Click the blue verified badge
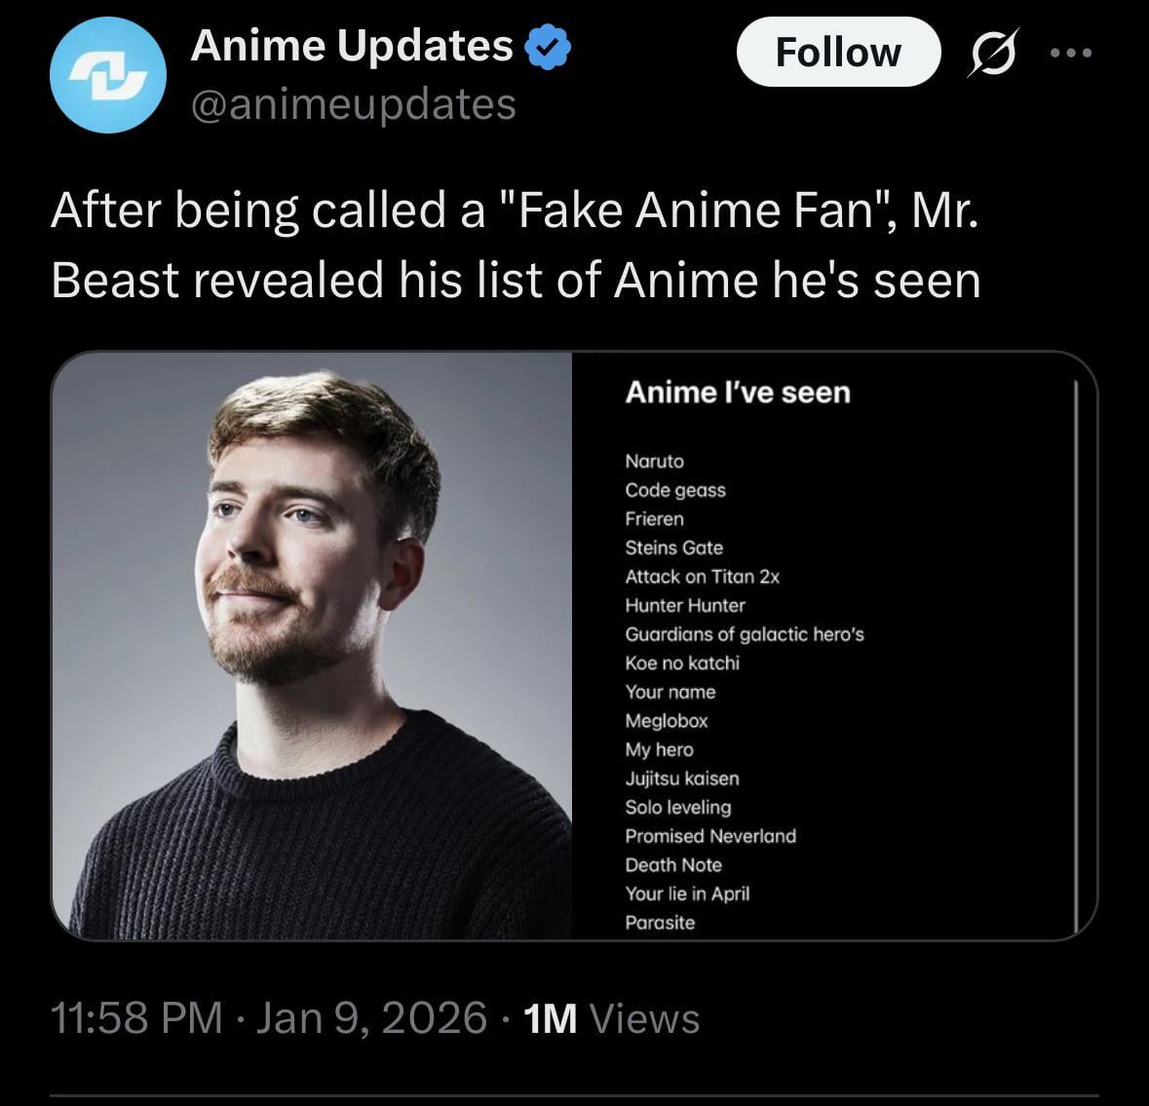Screen dimensions: 1149x1106 pos(548,47)
